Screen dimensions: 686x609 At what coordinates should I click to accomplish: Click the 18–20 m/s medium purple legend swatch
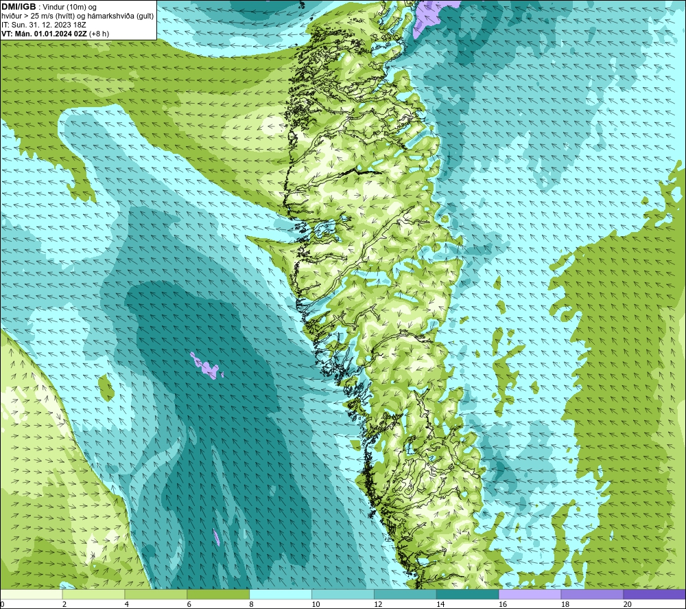tap(592, 595)
